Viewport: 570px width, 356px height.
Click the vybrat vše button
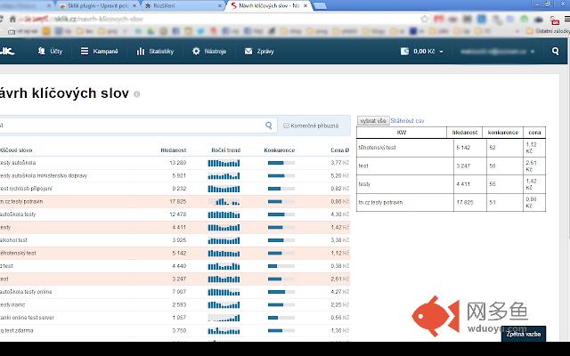pos(373,121)
